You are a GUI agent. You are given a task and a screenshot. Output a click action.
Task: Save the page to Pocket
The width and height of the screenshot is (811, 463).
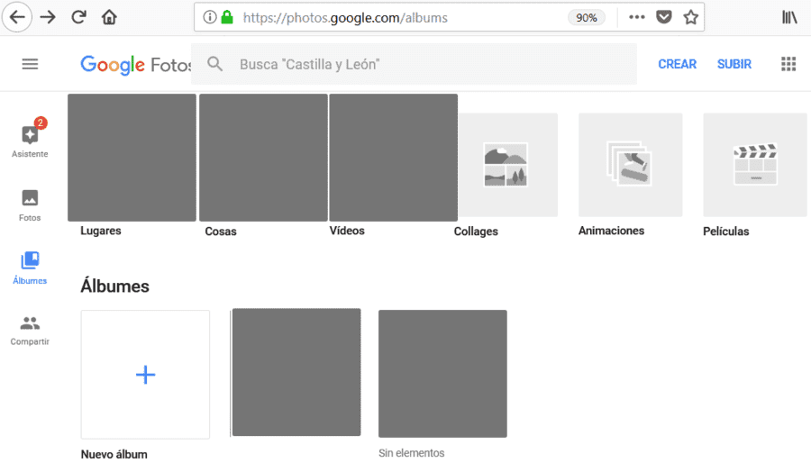(x=664, y=17)
